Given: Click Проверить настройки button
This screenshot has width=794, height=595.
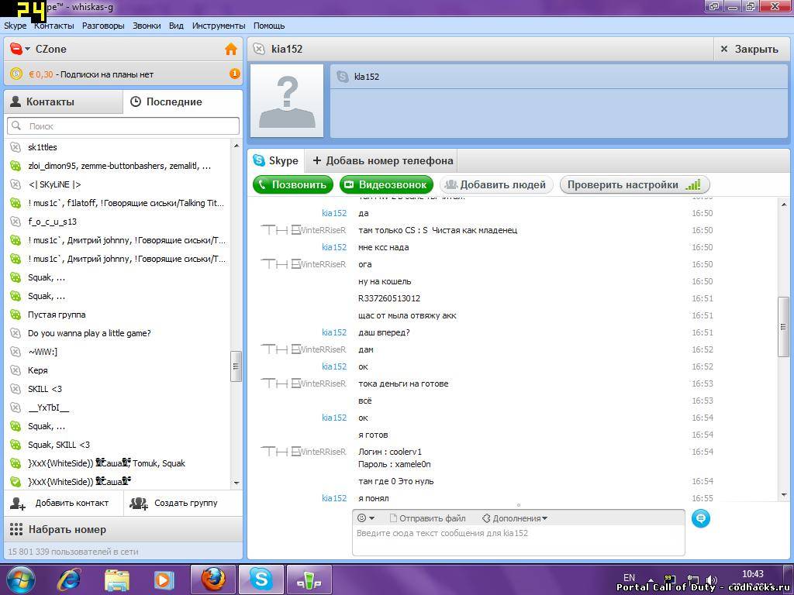Looking at the screenshot, I should 634,184.
